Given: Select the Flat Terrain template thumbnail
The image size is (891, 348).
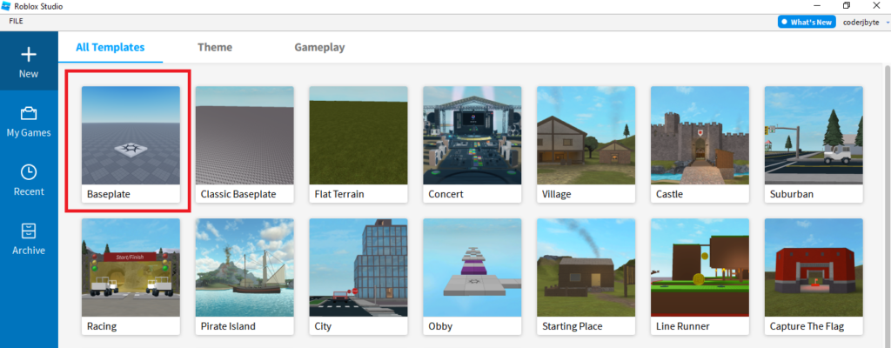Looking at the screenshot, I should tap(358, 136).
